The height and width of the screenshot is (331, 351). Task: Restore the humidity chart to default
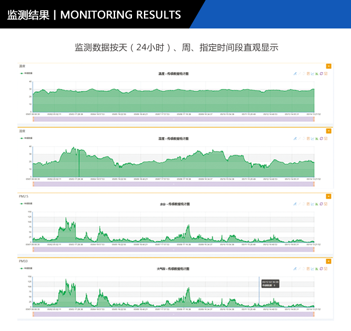321,138
